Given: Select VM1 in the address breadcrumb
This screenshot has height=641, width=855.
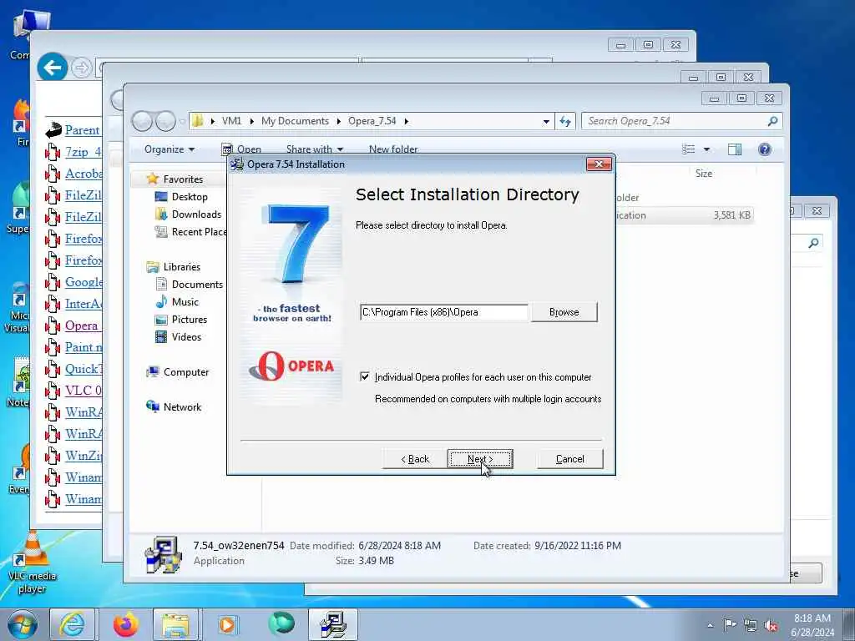Looking at the screenshot, I should (231, 121).
